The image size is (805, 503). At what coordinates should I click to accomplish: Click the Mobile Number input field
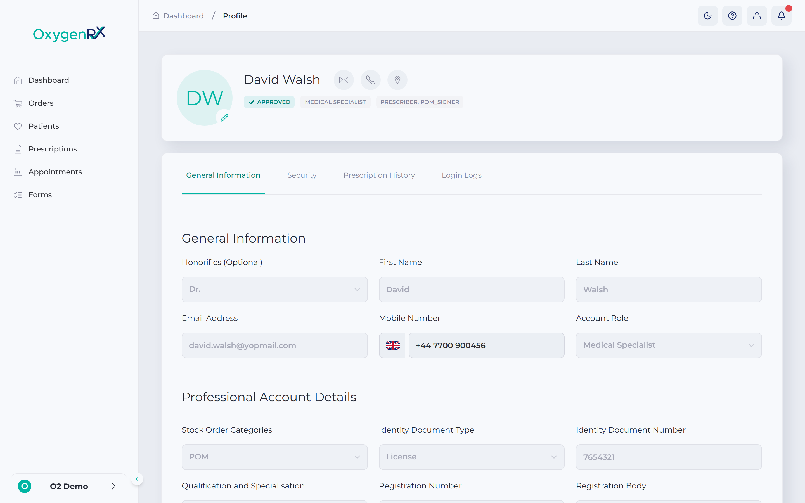point(486,345)
